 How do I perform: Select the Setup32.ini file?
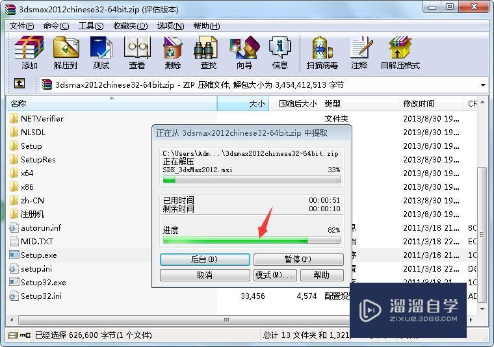[36, 296]
